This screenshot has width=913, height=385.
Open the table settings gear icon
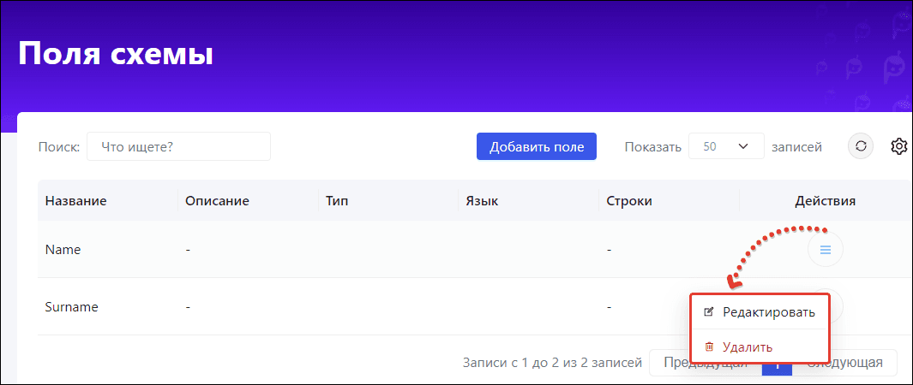(x=899, y=146)
